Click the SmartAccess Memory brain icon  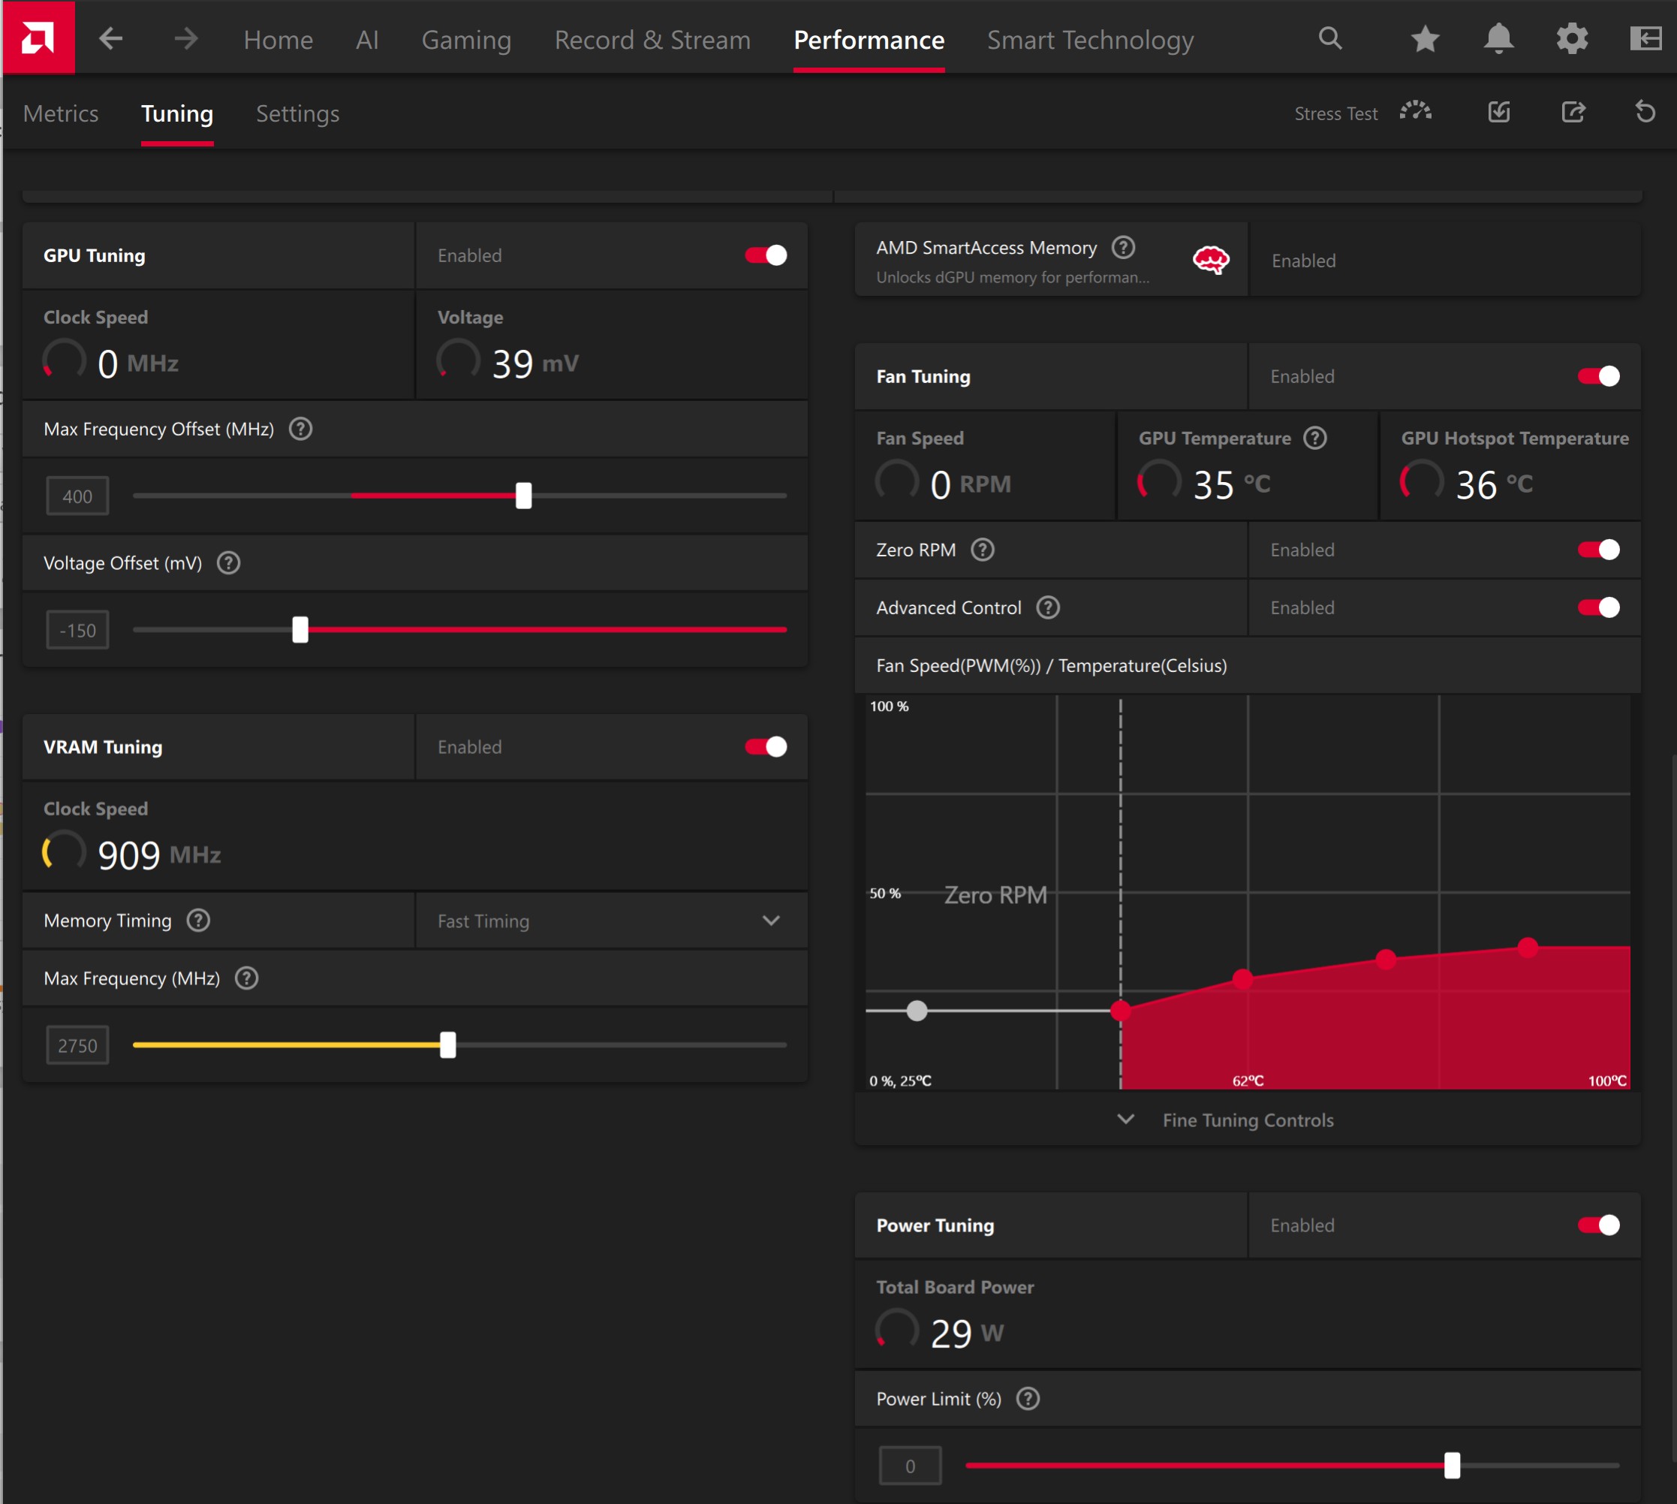(x=1211, y=261)
